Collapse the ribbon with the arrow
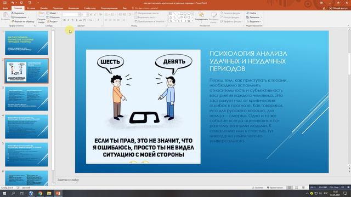 pyautogui.click(x=349, y=26)
